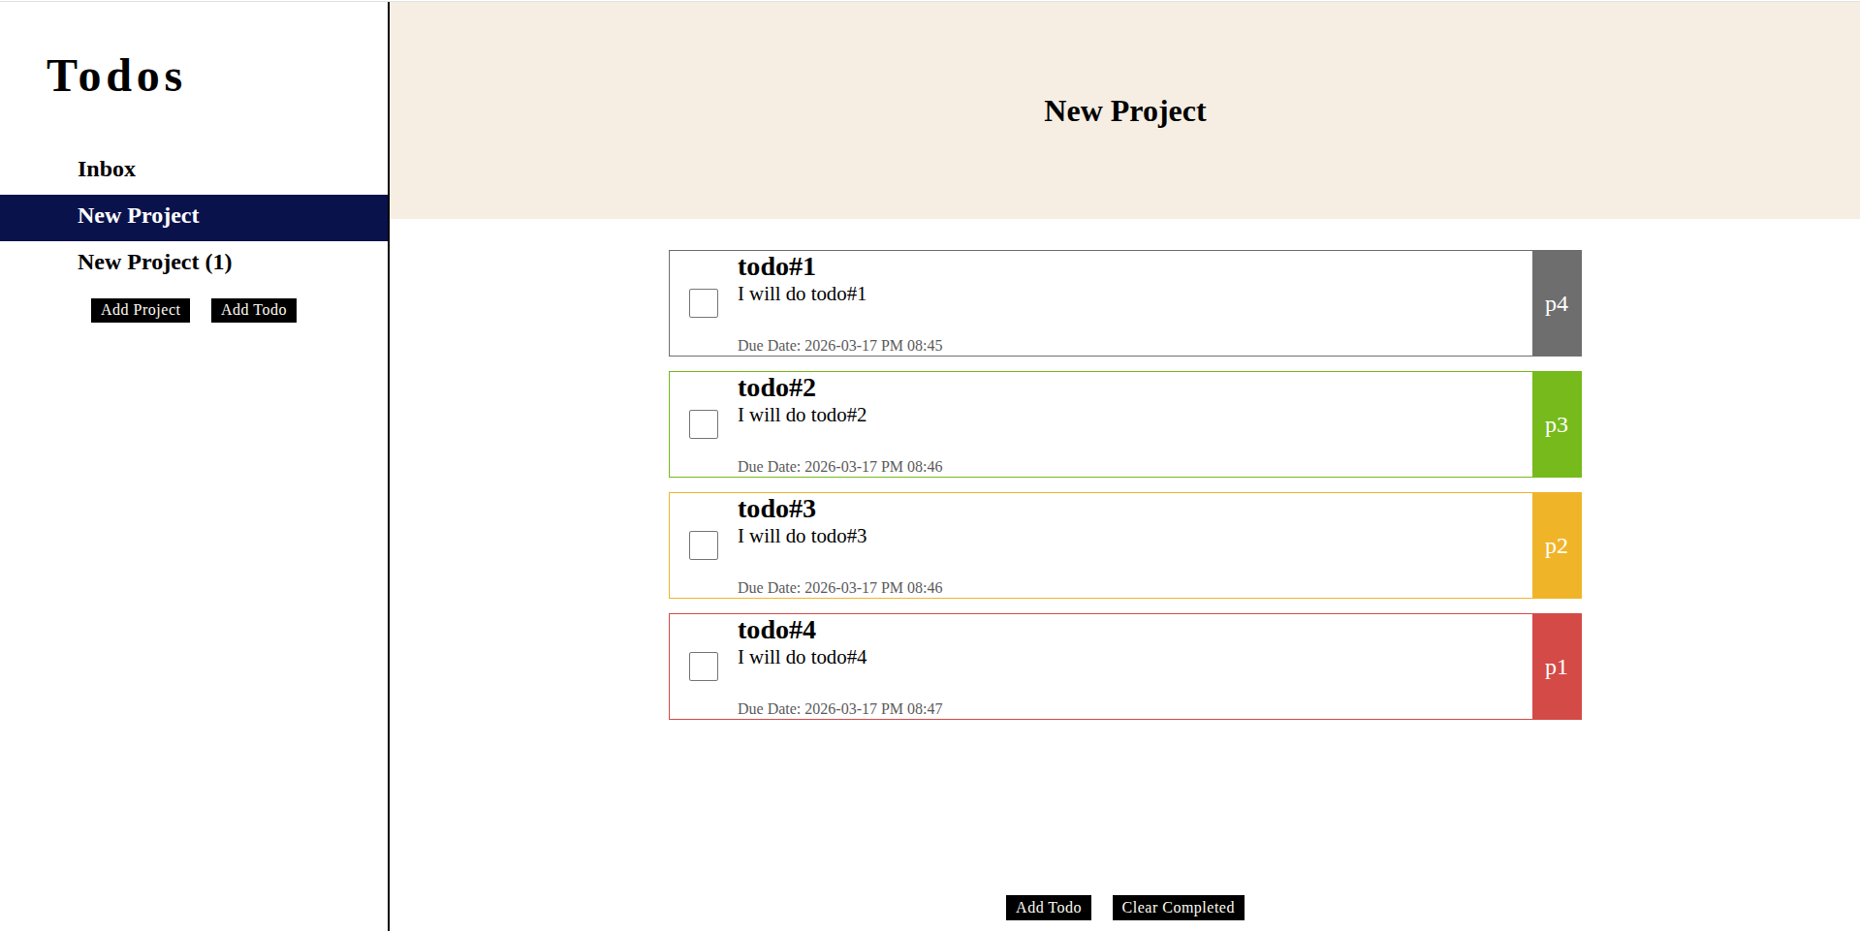1860x931 pixels.
Task: Open the Inbox project
Action: click(107, 170)
